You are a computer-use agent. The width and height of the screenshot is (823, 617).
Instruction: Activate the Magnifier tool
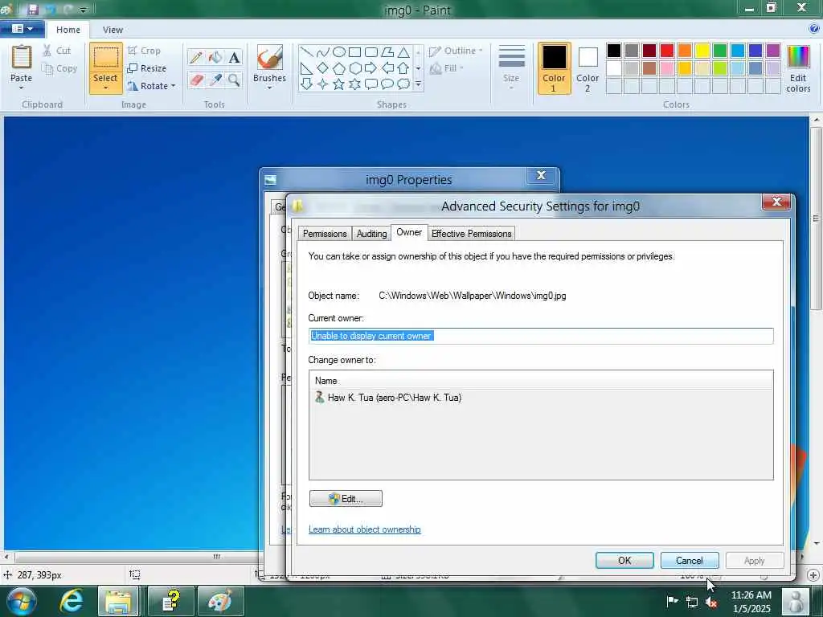pos(234,80)
